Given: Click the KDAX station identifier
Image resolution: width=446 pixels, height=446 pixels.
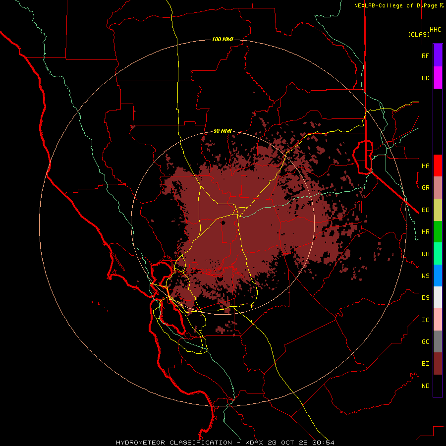Looking at the screenshot, I should click(254, 443).
